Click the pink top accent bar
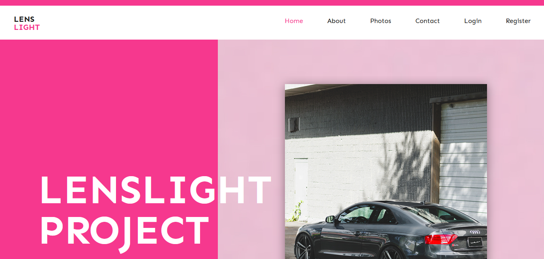 point(272,3)
